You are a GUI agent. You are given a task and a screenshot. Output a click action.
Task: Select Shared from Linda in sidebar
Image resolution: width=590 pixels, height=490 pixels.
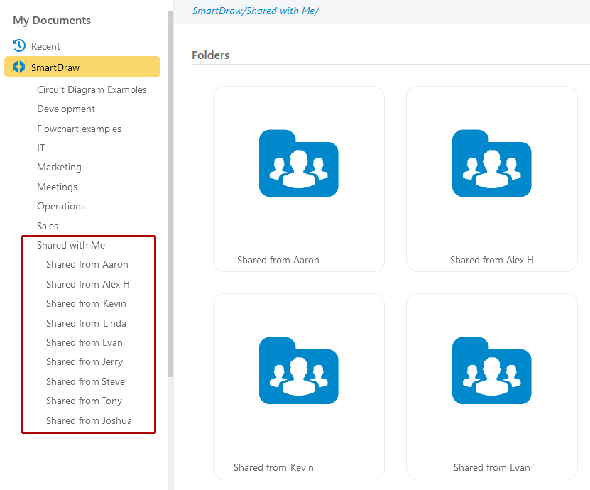pos(86,324)
